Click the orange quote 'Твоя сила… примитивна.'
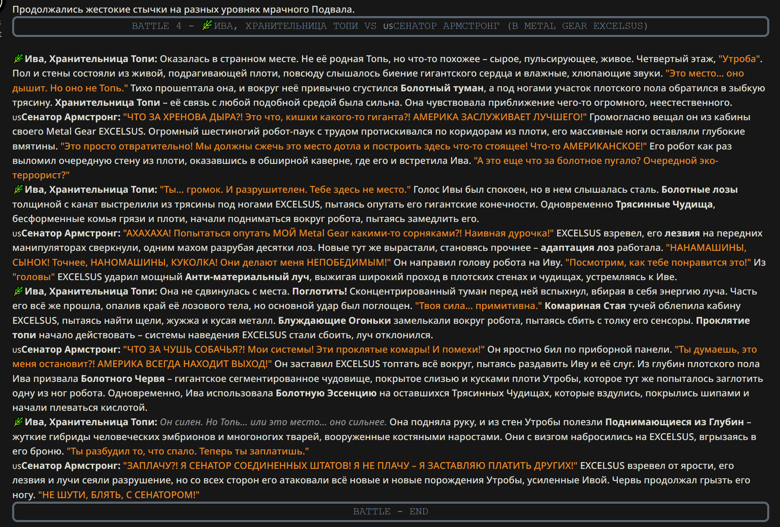The image size is (780, 527). [478, 306]
